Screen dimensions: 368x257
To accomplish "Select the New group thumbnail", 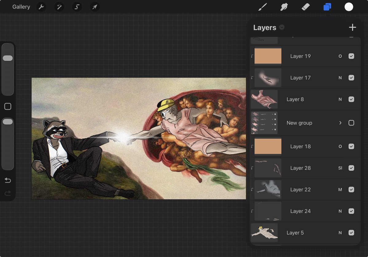I will 264,123.
